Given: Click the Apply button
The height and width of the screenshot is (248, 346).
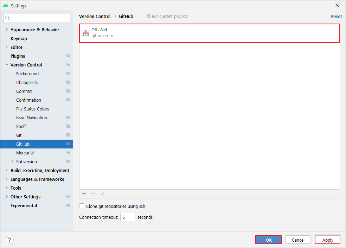Looking at the screenshot, I should tap(327, 240).
